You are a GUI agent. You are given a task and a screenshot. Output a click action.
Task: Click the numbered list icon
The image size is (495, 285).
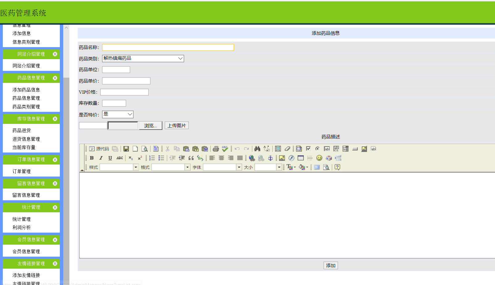pyautogui.click(x=152, y=158)
